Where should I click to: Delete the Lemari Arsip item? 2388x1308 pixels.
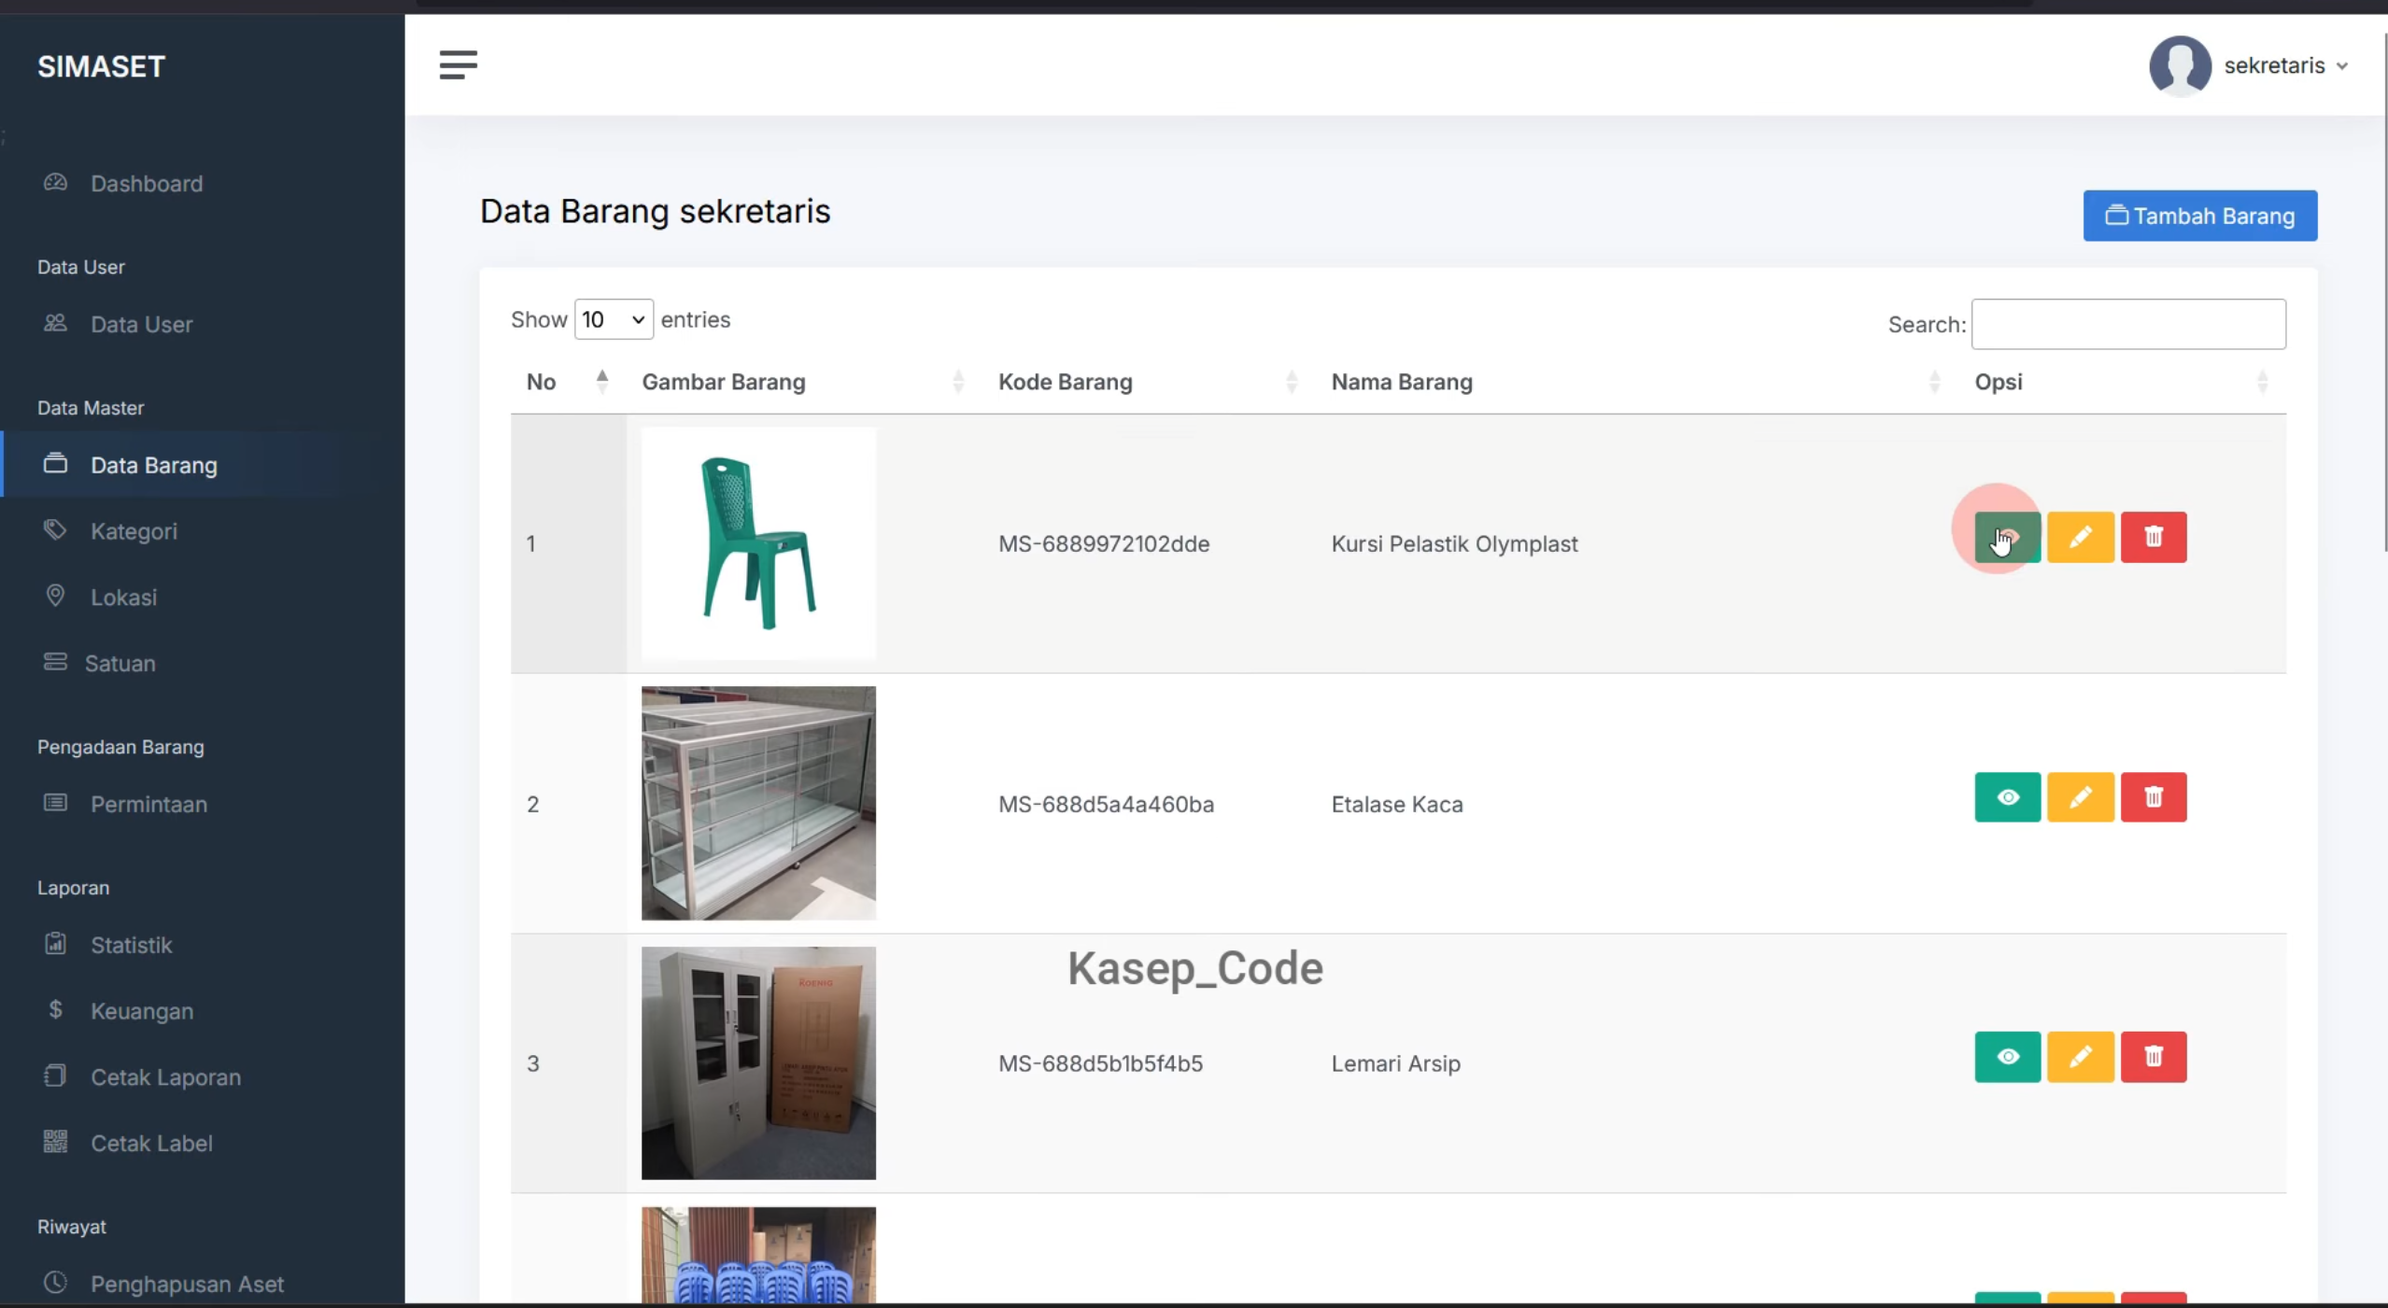point(2153,1057)
